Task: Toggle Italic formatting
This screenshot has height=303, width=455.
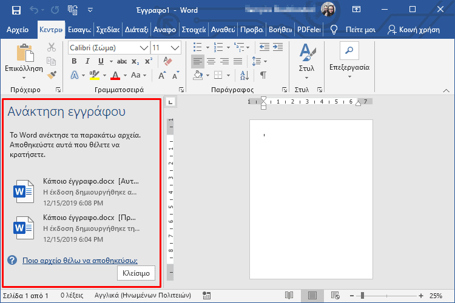Action: point(87,61)
